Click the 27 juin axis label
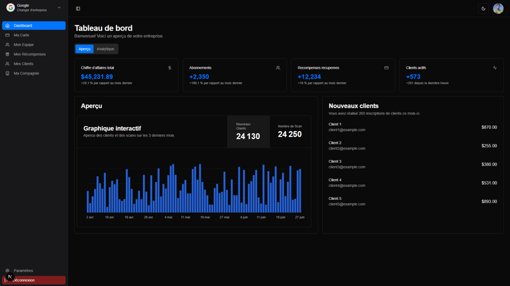Image resolution: width=510 pixels, height=286 pixels. 299,217
